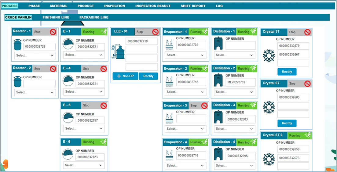337x172 pixels.
Task: Open the Distilation - 4 Select dropdown
Action: coord(235,166)
